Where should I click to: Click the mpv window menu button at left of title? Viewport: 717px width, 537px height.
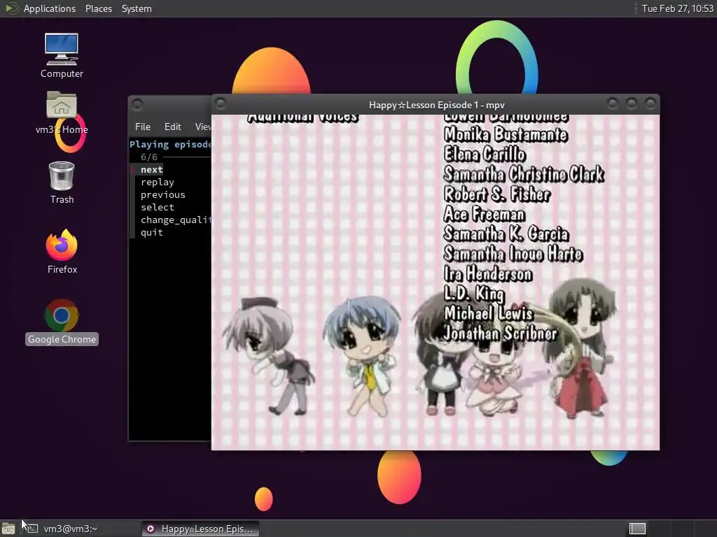click(221, 105)
